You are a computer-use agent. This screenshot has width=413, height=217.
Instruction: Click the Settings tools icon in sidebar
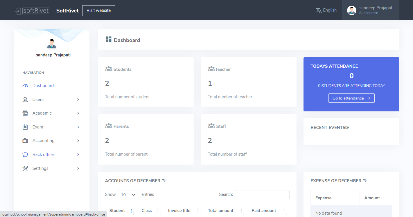(25, 168)
